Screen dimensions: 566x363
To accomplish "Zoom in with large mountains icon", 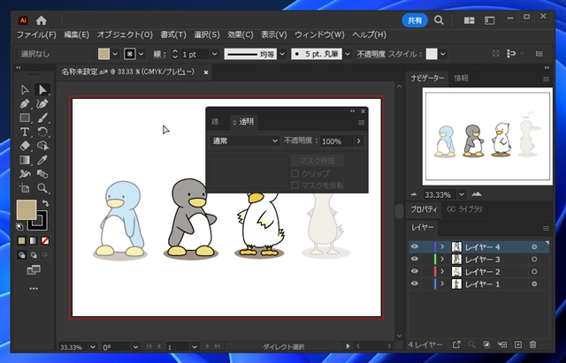I will pyautogui.click(x=477, y=194).
